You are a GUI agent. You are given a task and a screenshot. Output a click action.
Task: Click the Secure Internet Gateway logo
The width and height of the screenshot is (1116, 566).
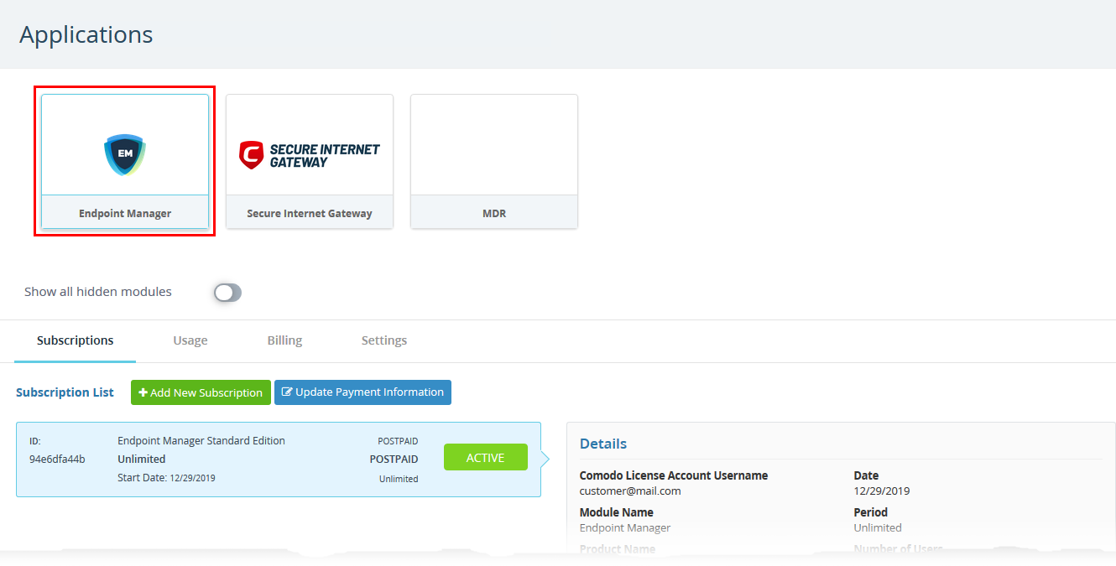tap(309, 155)
